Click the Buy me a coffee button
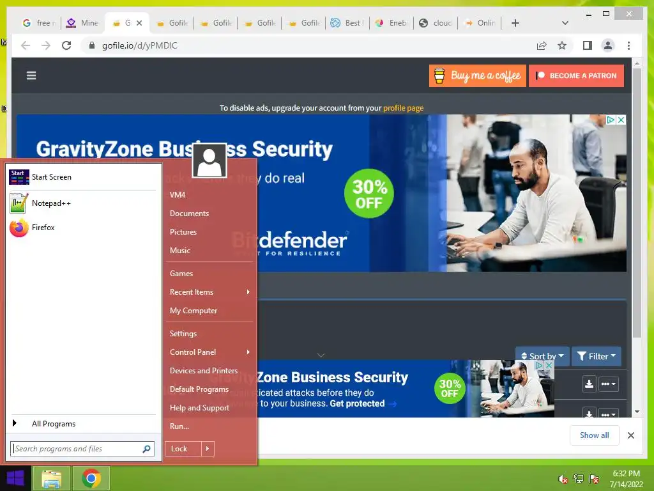 [477, 75]
